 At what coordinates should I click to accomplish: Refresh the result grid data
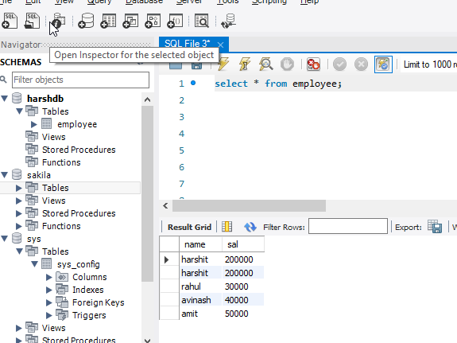point(250,227)
